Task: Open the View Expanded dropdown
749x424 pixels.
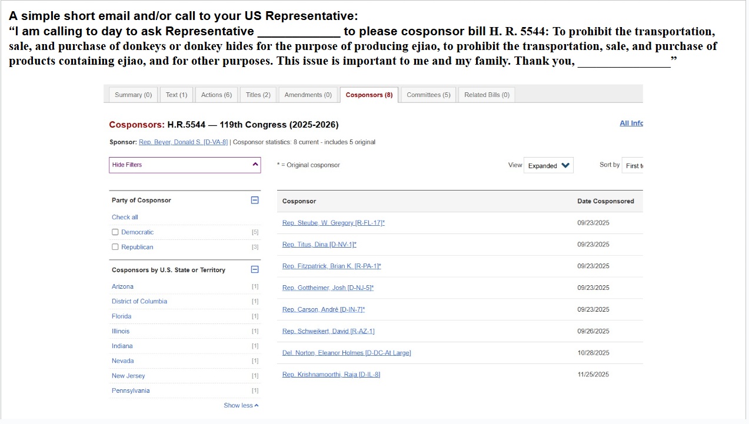Action: [548, 166]
